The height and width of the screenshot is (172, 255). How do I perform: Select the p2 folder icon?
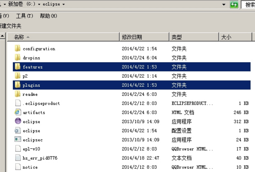(18, 76)
